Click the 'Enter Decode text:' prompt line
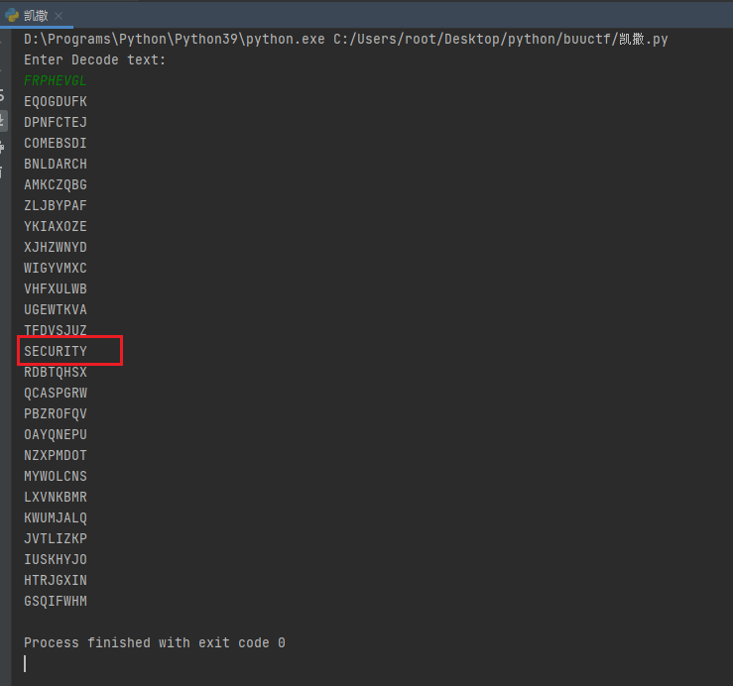 tap(95, 59)
